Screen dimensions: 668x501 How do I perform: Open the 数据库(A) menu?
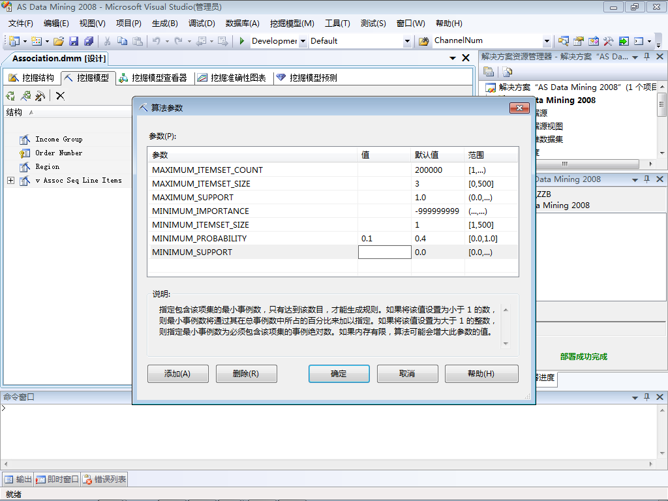(x=243, y=23)
